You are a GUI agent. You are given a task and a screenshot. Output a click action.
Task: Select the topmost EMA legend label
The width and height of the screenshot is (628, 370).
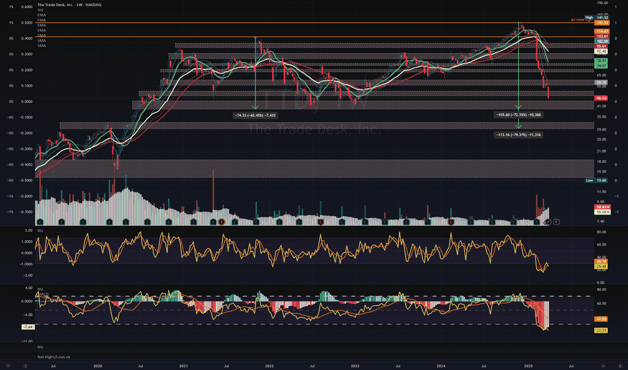pyautogui.click(x=41, y=15)
